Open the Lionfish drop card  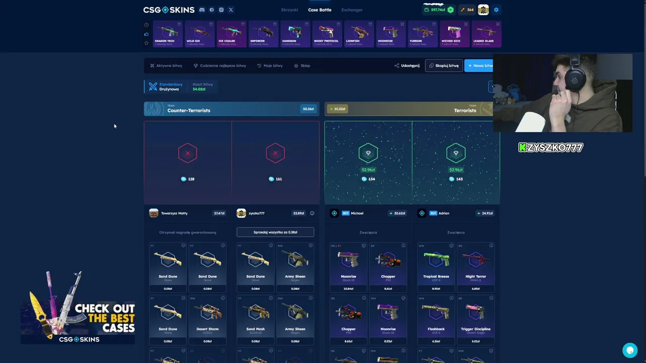pyautogui.click(x=358, y=34)
